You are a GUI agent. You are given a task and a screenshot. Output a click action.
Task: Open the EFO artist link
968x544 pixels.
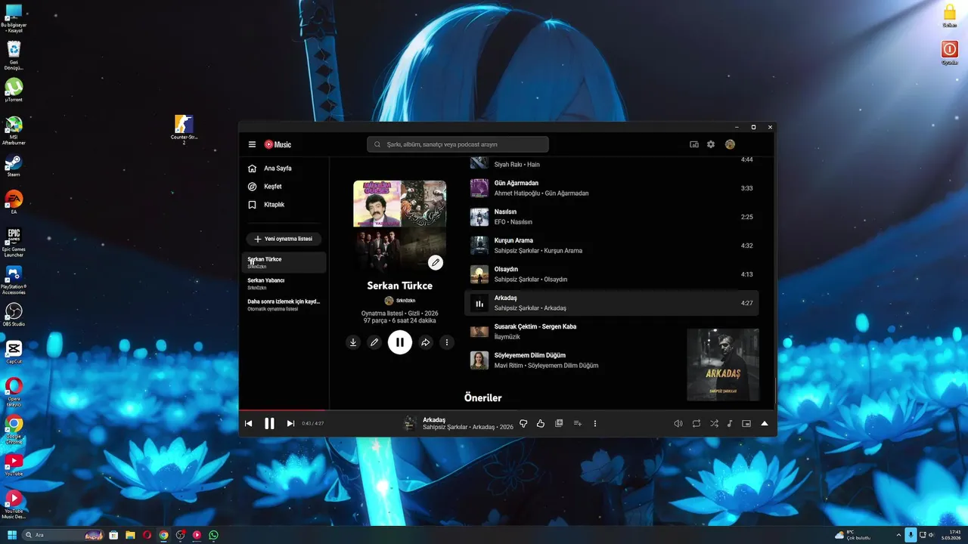point(500,222)
